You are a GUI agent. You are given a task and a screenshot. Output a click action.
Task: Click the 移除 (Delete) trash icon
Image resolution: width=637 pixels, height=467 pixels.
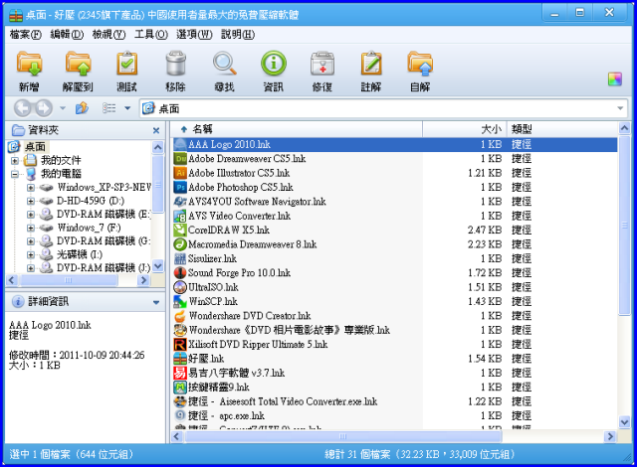click(x=175, y=70)
